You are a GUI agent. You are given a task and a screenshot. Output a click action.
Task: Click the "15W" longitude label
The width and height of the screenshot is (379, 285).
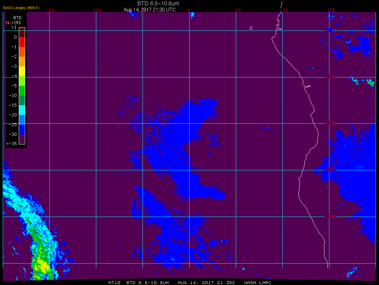pos(51,10)
